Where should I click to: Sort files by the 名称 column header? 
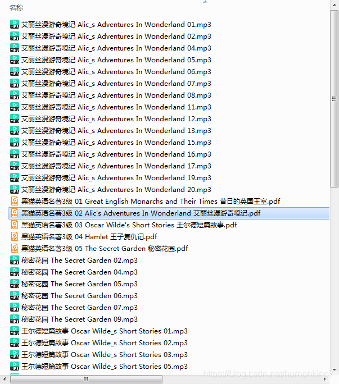16,8
